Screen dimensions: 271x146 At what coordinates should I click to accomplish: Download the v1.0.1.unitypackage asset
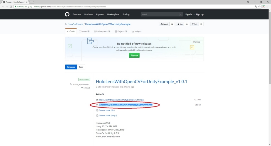click(126, 105)
